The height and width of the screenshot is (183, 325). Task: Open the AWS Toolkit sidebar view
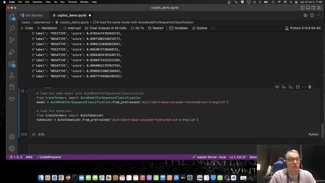12,99
